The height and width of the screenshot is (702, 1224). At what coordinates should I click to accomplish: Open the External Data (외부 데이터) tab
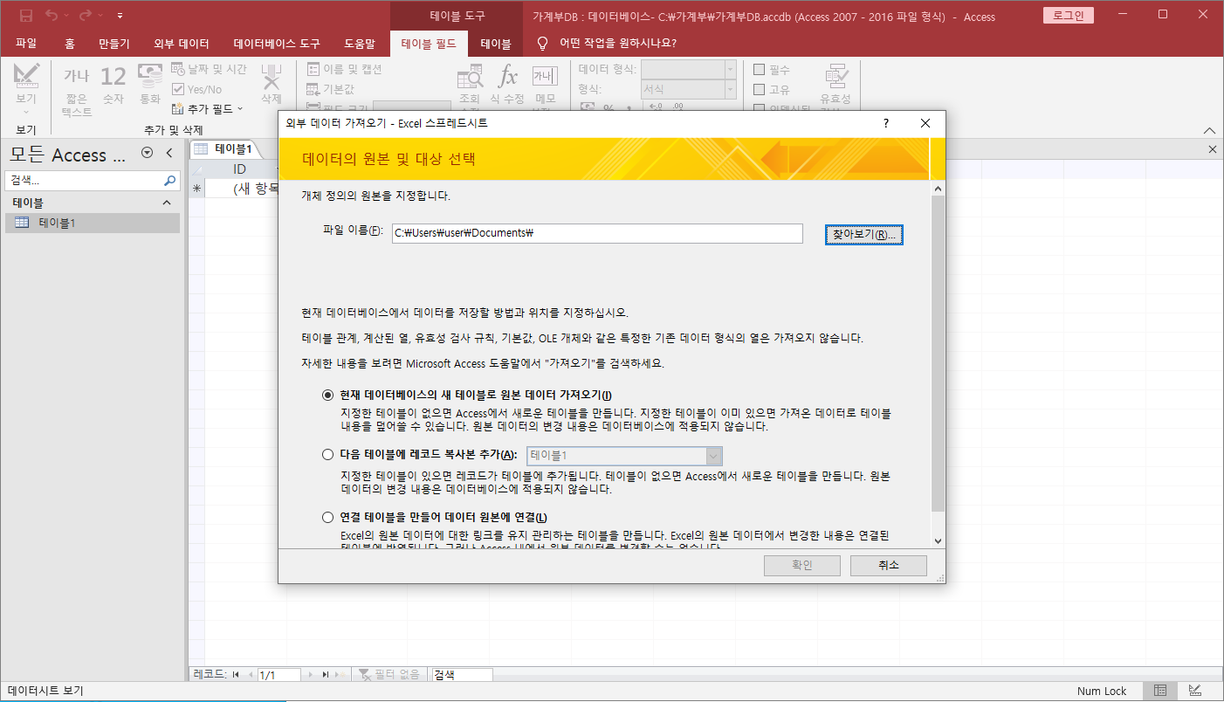click(x=182, y=43)
